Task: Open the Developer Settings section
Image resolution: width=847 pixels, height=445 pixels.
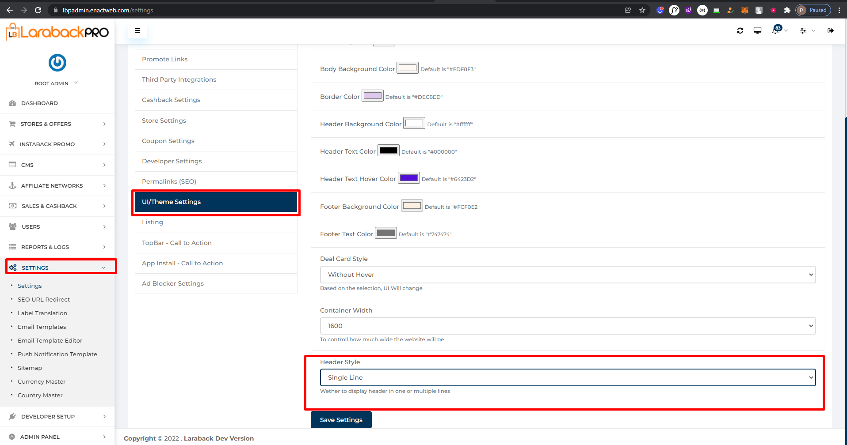Action: [172, 161]
